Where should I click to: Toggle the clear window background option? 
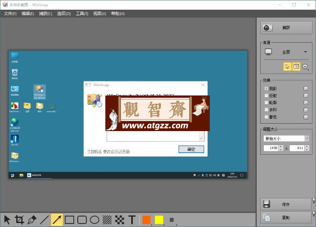click(296, 66)
